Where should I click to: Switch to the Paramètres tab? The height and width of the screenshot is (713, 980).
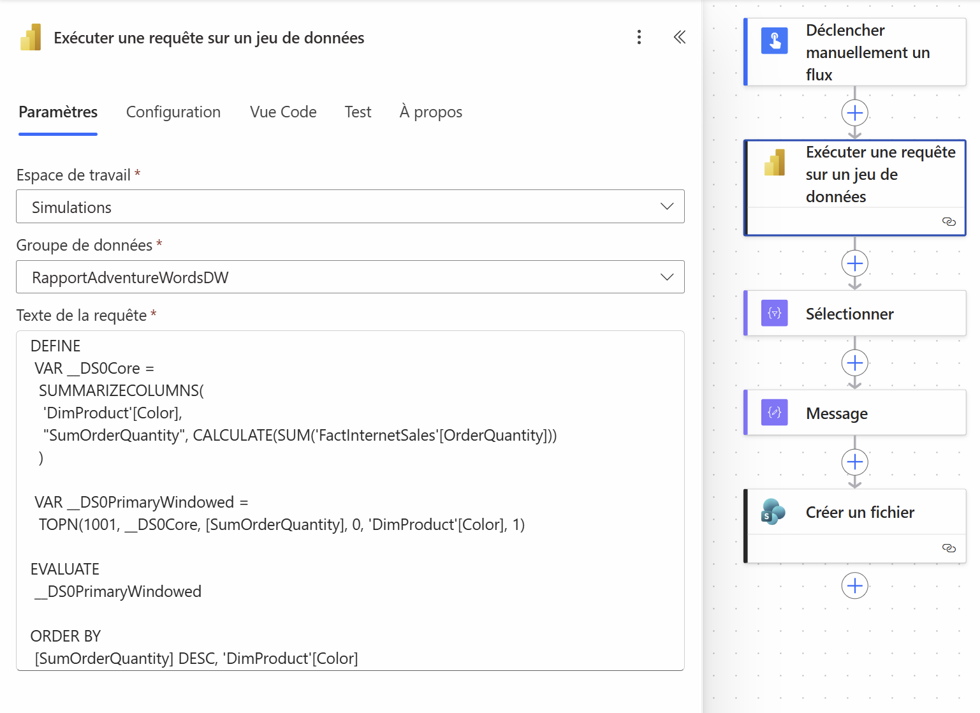[x=58, y=112]
